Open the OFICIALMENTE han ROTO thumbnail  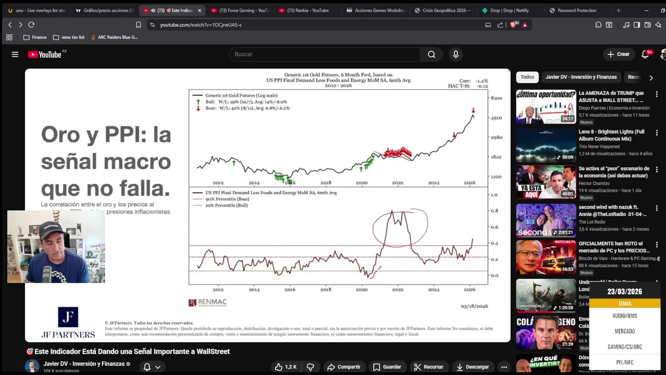coord(546,257)
